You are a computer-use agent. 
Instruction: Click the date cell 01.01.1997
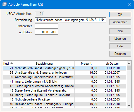point(112,86)
